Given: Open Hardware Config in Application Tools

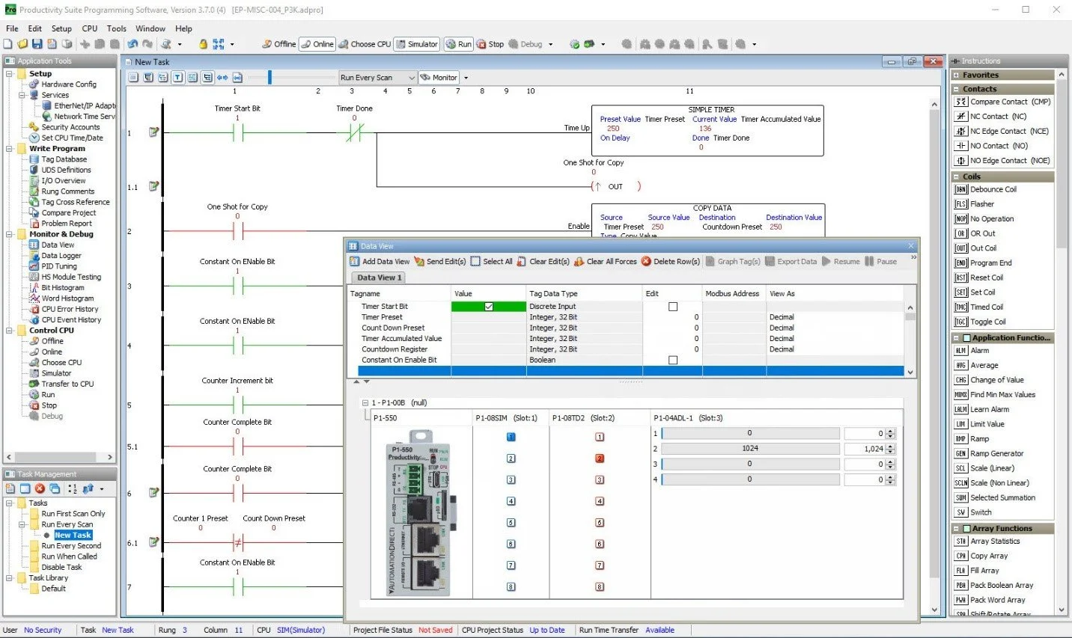Looking at the screenshot, I should pyautogui.click(x=63, y=85).
